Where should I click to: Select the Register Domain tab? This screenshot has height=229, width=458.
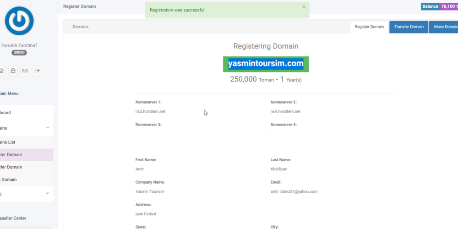point(369,27)
